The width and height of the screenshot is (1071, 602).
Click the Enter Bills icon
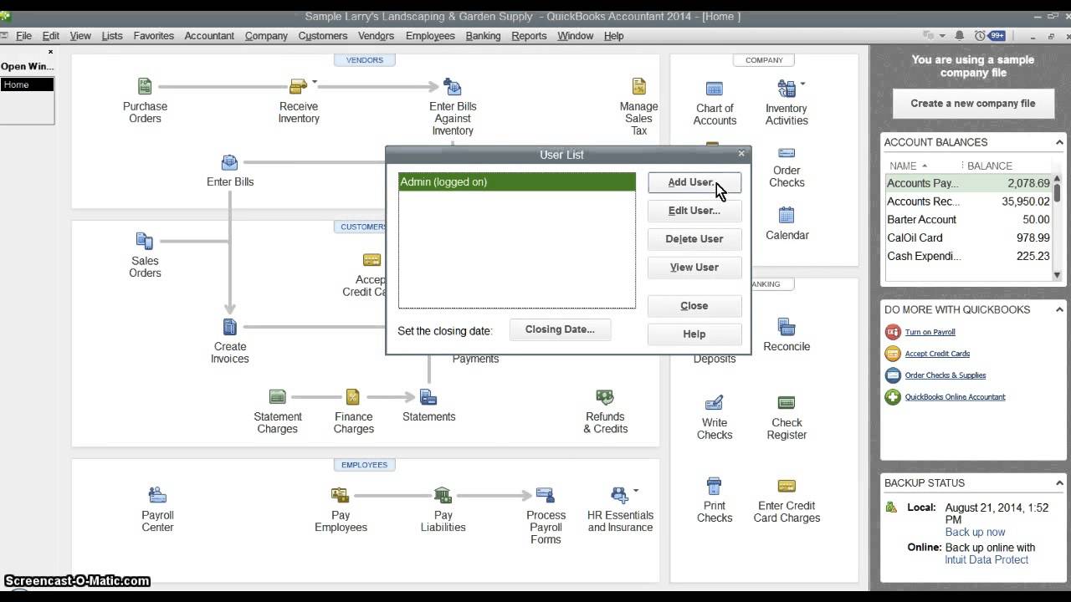pos(229,162)
